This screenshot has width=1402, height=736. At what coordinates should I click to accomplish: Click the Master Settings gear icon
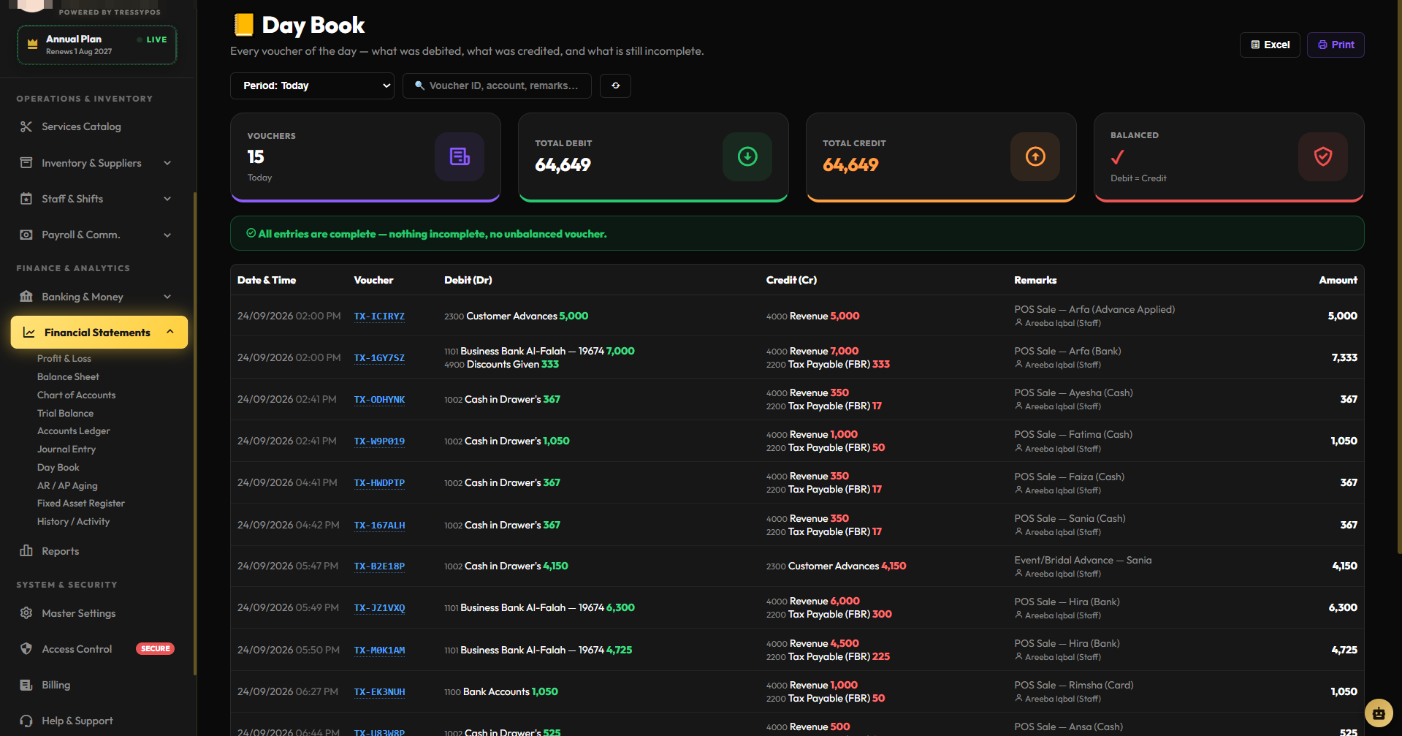tap(26, 613)
